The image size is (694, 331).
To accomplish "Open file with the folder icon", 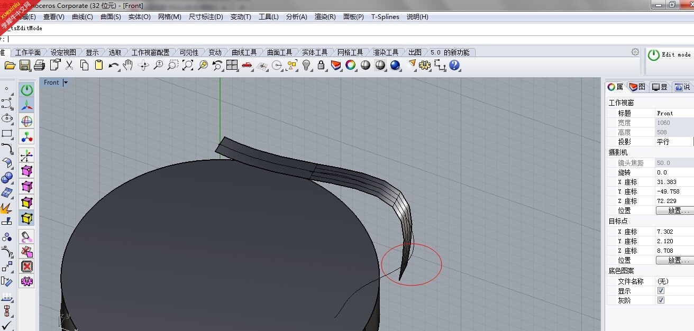I will [10, 65].
